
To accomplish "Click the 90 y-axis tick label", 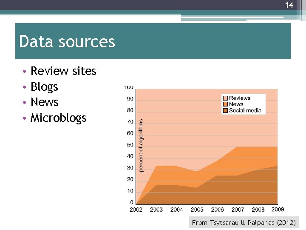I will (130, 99).
